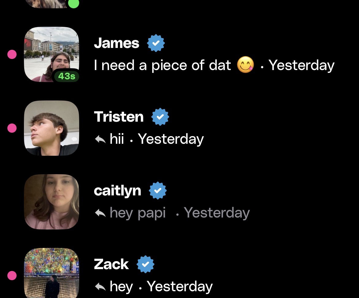Open caitlyn's profile photo
This screenshot has height=298, width=359.
52,202
